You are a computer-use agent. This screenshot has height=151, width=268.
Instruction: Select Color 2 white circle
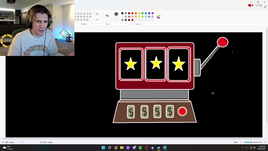(x=116, y=19)
